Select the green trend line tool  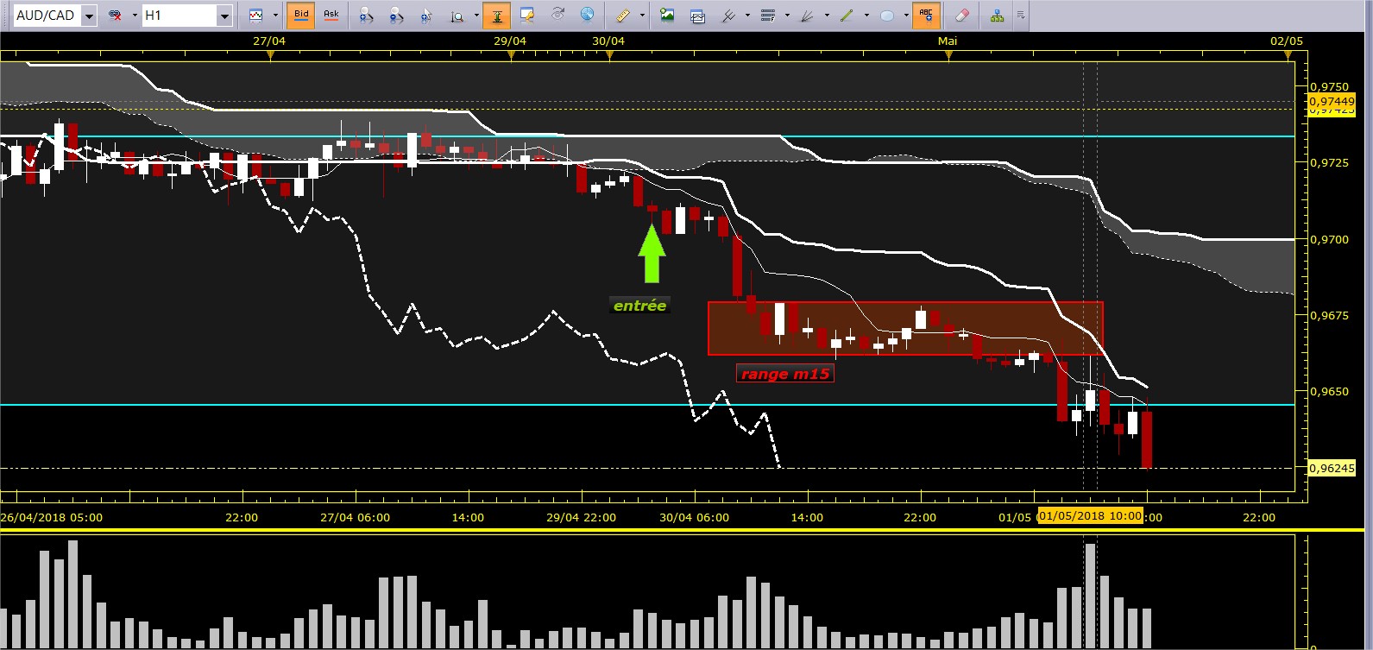pos(847,16)
